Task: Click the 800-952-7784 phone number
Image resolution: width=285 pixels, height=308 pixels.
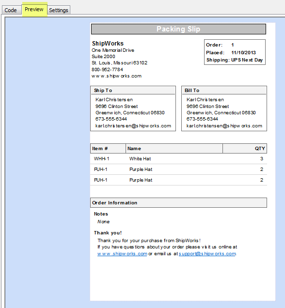Action: (107, 70)
